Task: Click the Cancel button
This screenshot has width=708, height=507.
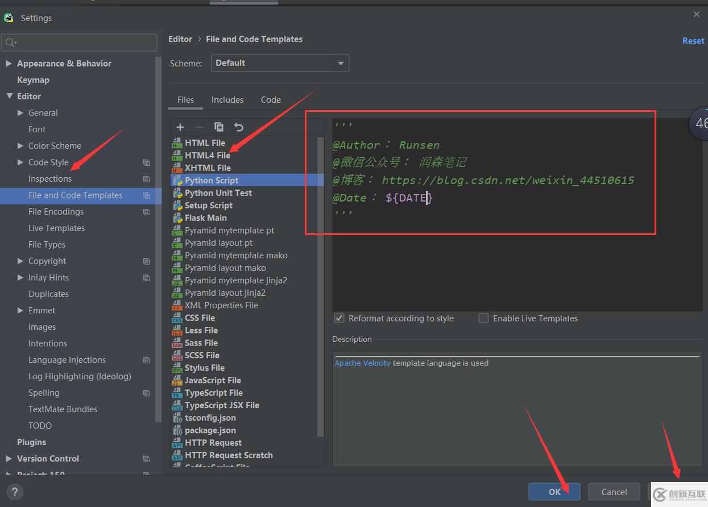Action: tap(614, 492)
